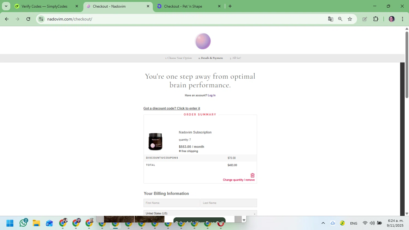Open the tab search dropdown in Chrome
The image size is (409, 230).
click(x=6, y=6)
